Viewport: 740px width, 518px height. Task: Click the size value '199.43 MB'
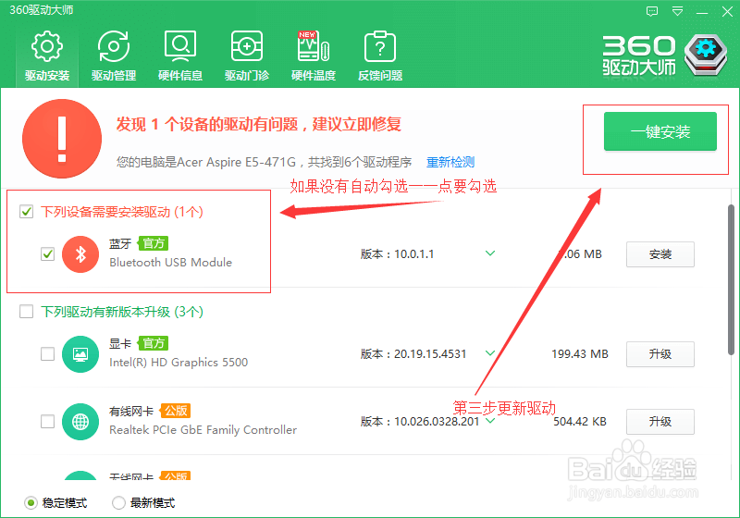pos(580,354)
